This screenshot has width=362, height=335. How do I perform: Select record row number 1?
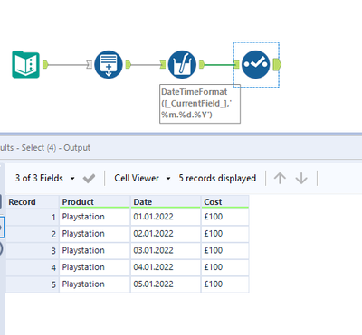pos(33,217)
